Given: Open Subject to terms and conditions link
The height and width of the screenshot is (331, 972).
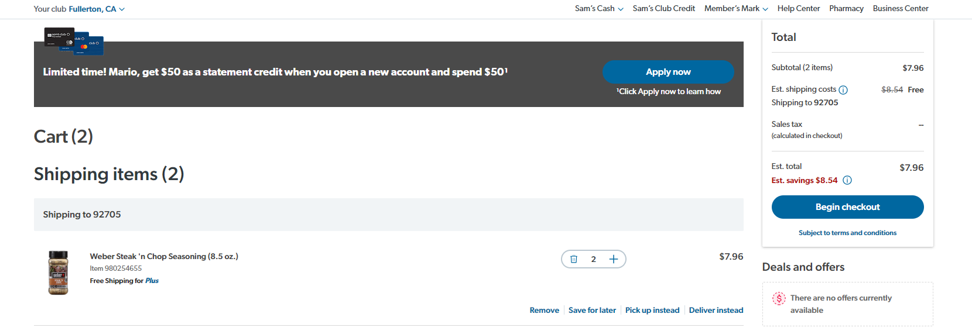Looking at the screenshot, I should click(847, 233).
